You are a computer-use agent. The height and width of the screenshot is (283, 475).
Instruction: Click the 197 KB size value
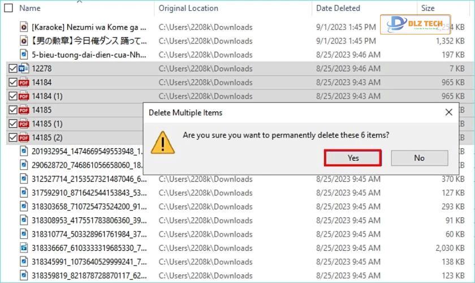point(453,55)
